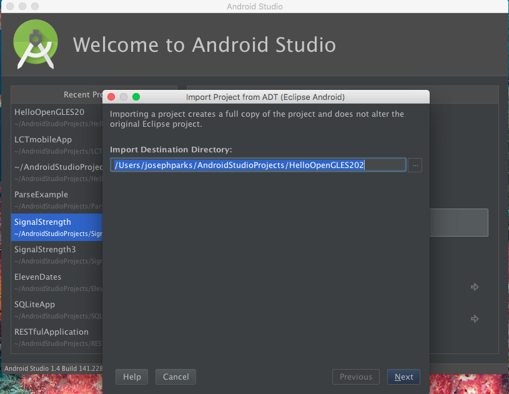
Task: Select the ~/AndroidStudioProjec recent project entry
Action: 57,172
